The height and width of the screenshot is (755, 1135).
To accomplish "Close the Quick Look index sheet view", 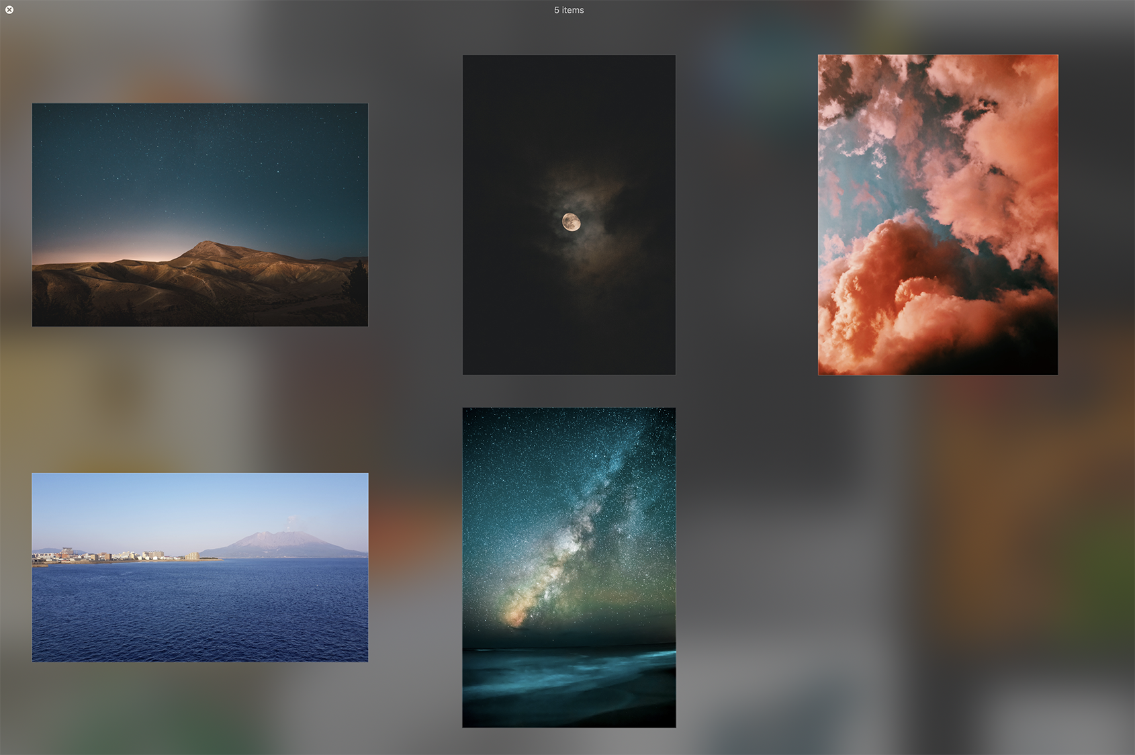I will click(9, 9).
